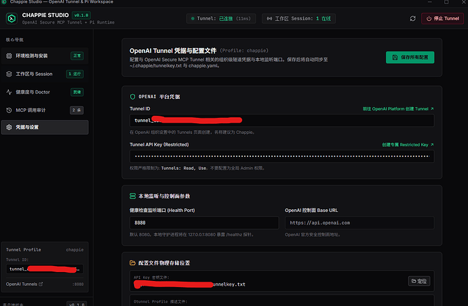Stop the tunnel with 停止 Tunnel button
This screenshot has height=306, width=468.
pos(442,18)
